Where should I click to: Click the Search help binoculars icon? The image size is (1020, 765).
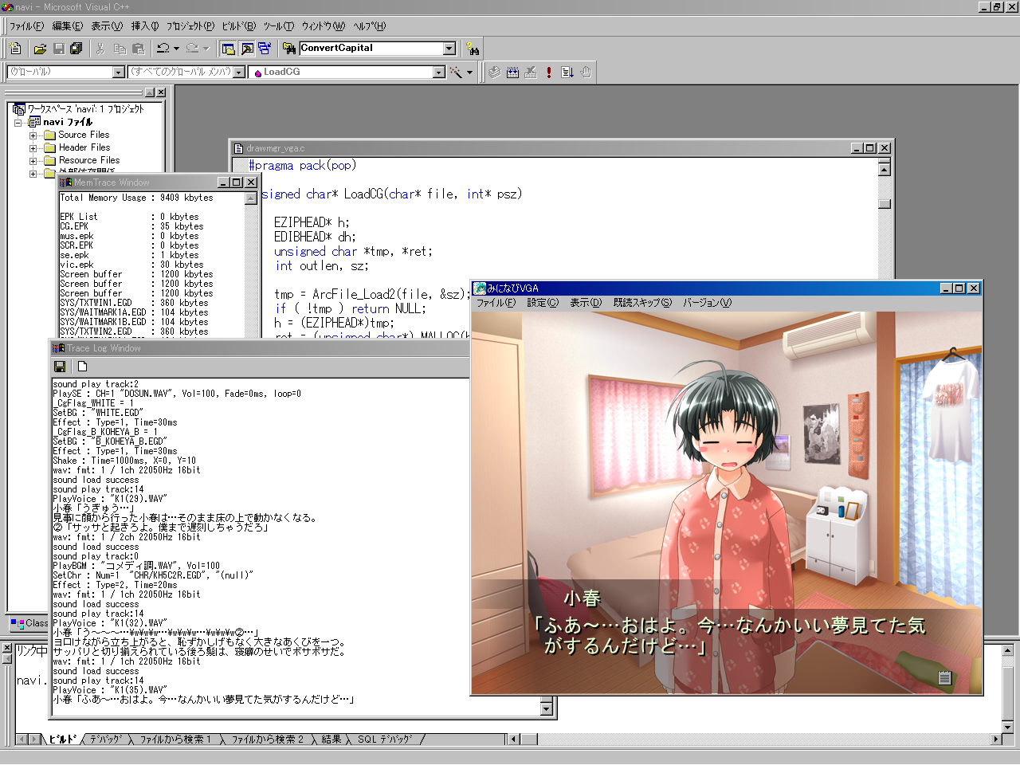point(473,49)
